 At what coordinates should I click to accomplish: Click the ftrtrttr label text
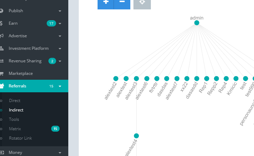153,87
